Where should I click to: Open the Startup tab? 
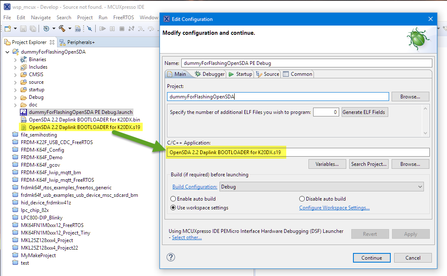(240, 74)
